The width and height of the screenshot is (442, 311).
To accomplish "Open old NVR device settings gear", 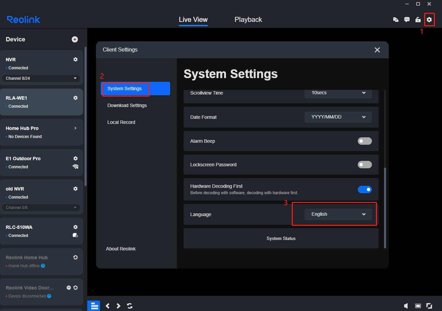I will (x=75, y=189).
